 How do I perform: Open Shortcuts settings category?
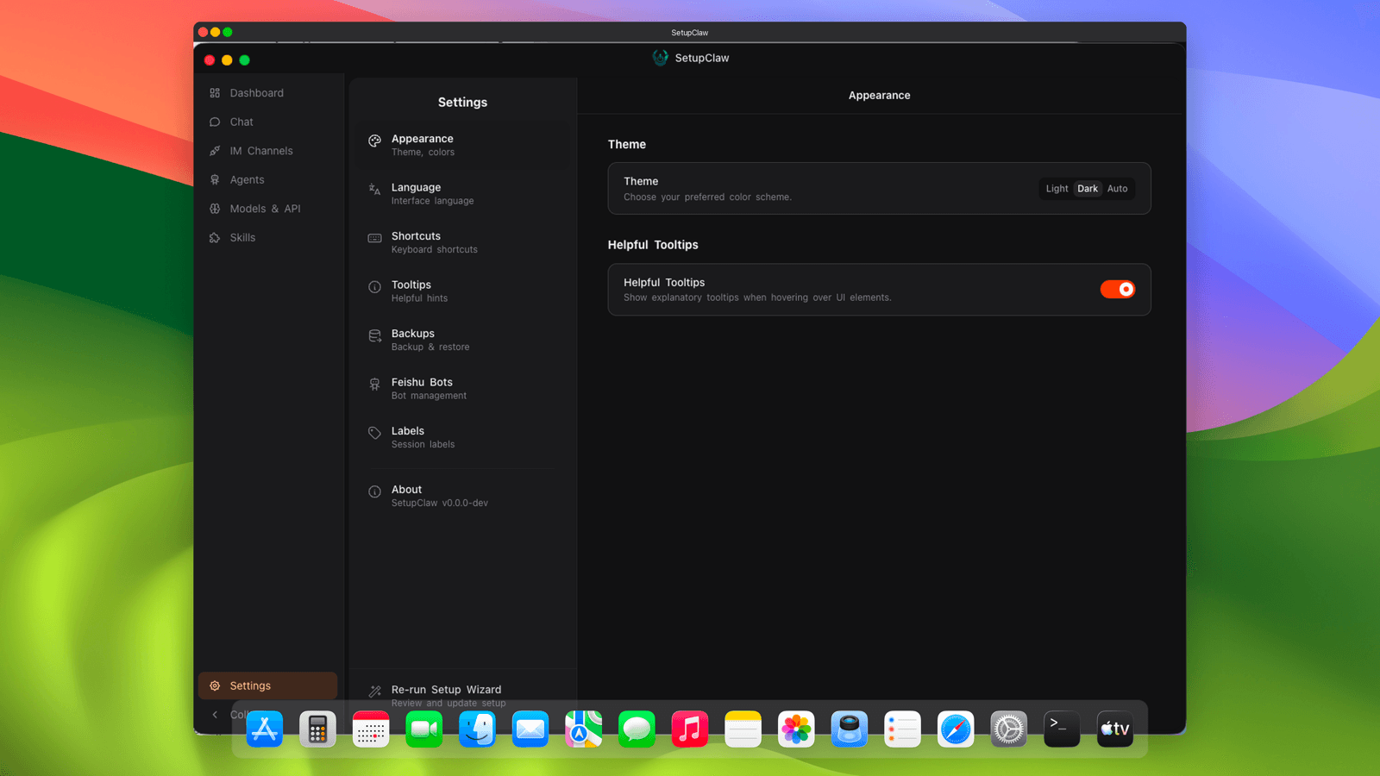coord(463,242)
